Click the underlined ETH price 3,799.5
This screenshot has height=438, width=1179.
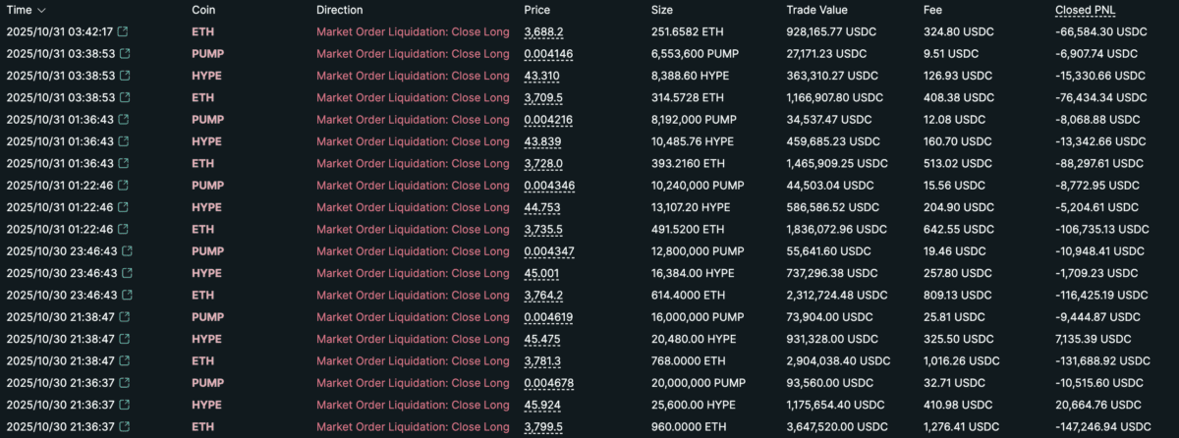coord(544,426)
